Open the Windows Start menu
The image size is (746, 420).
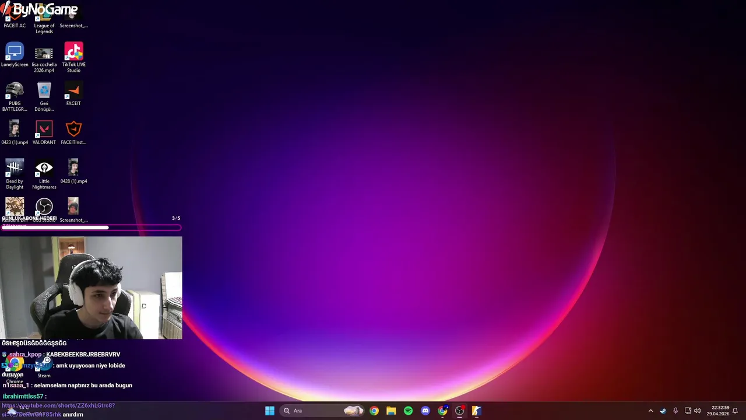[270, 411]
